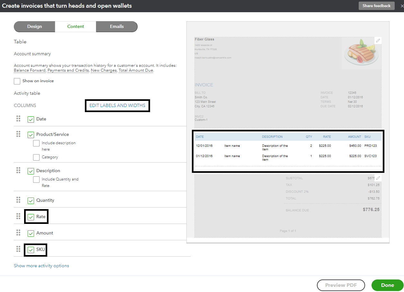
Task: Tick the Category checkbox under Product/Service
Action: [36, 157]
